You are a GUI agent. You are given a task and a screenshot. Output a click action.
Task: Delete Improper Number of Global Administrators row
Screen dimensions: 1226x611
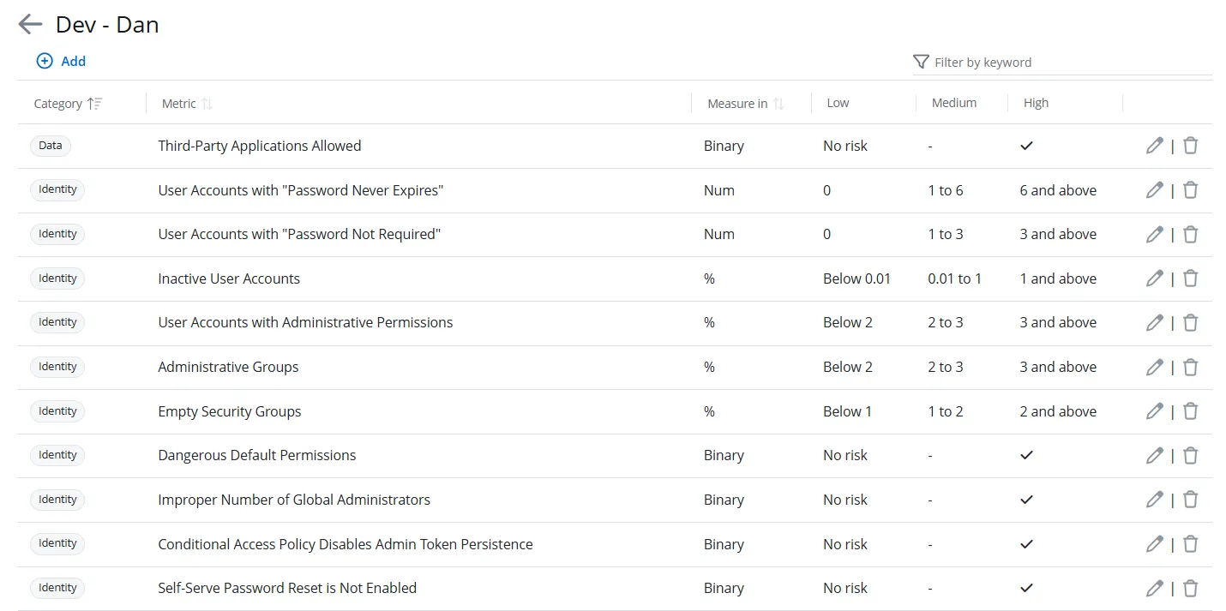point(1190,500)
